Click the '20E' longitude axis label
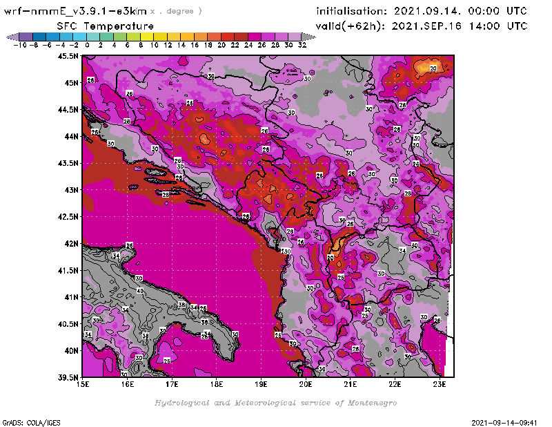The image size is (552, 427). (306, 384)
